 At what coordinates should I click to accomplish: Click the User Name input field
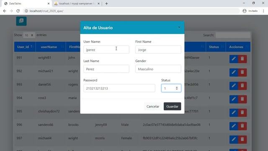106,49
